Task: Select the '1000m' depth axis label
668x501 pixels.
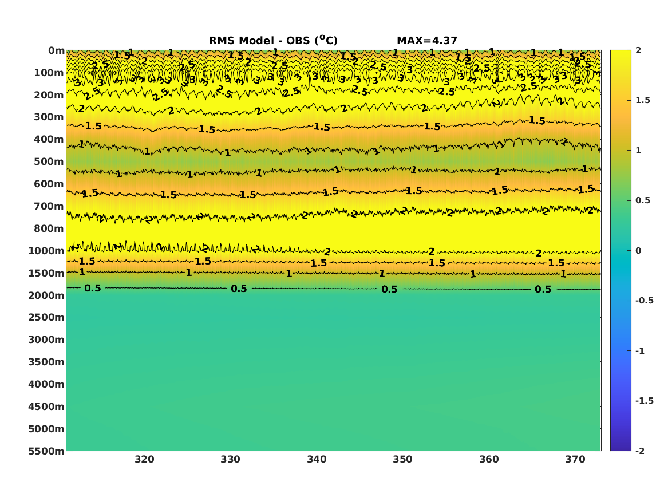Action: coord(46,251)
